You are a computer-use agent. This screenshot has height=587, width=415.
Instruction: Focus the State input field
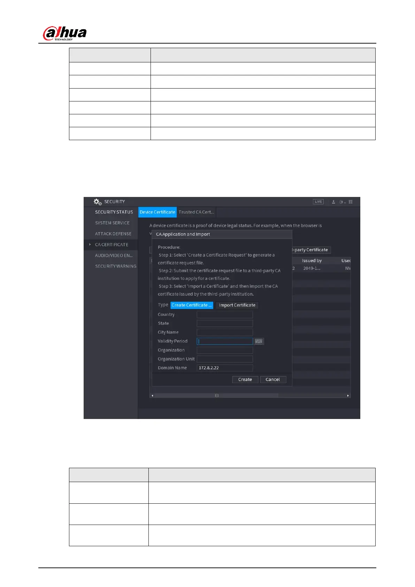pyautogui.click(x=225, y=323)
